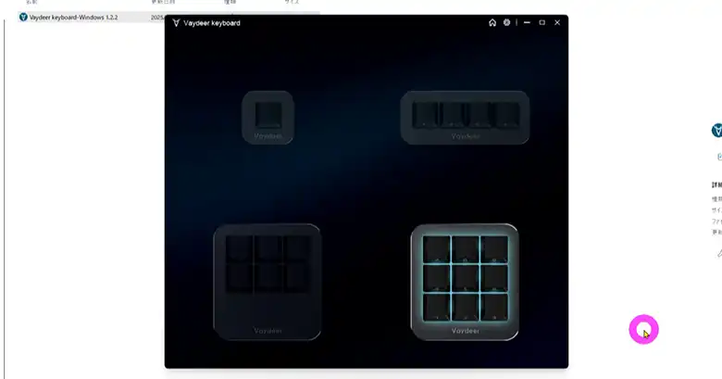Image resolution: width=722 pixels, height=379 pixels.
Task: Click the Vaydeer file icon in Explorer list
Action: (23, 17)
